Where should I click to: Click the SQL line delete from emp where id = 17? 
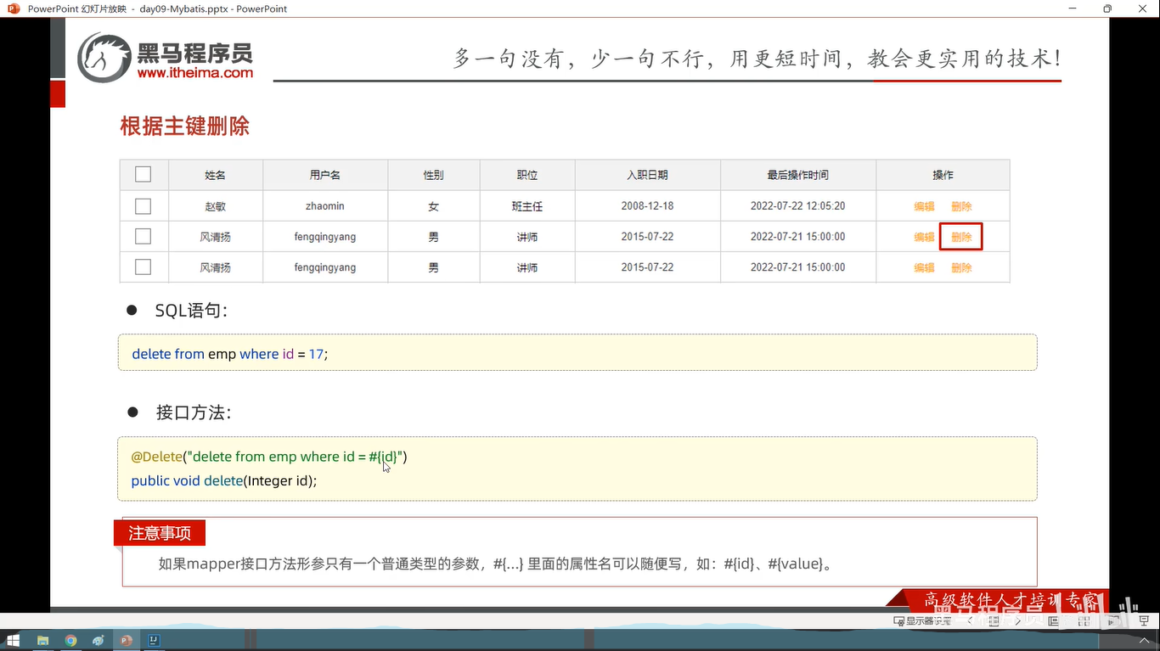(229, 354)
